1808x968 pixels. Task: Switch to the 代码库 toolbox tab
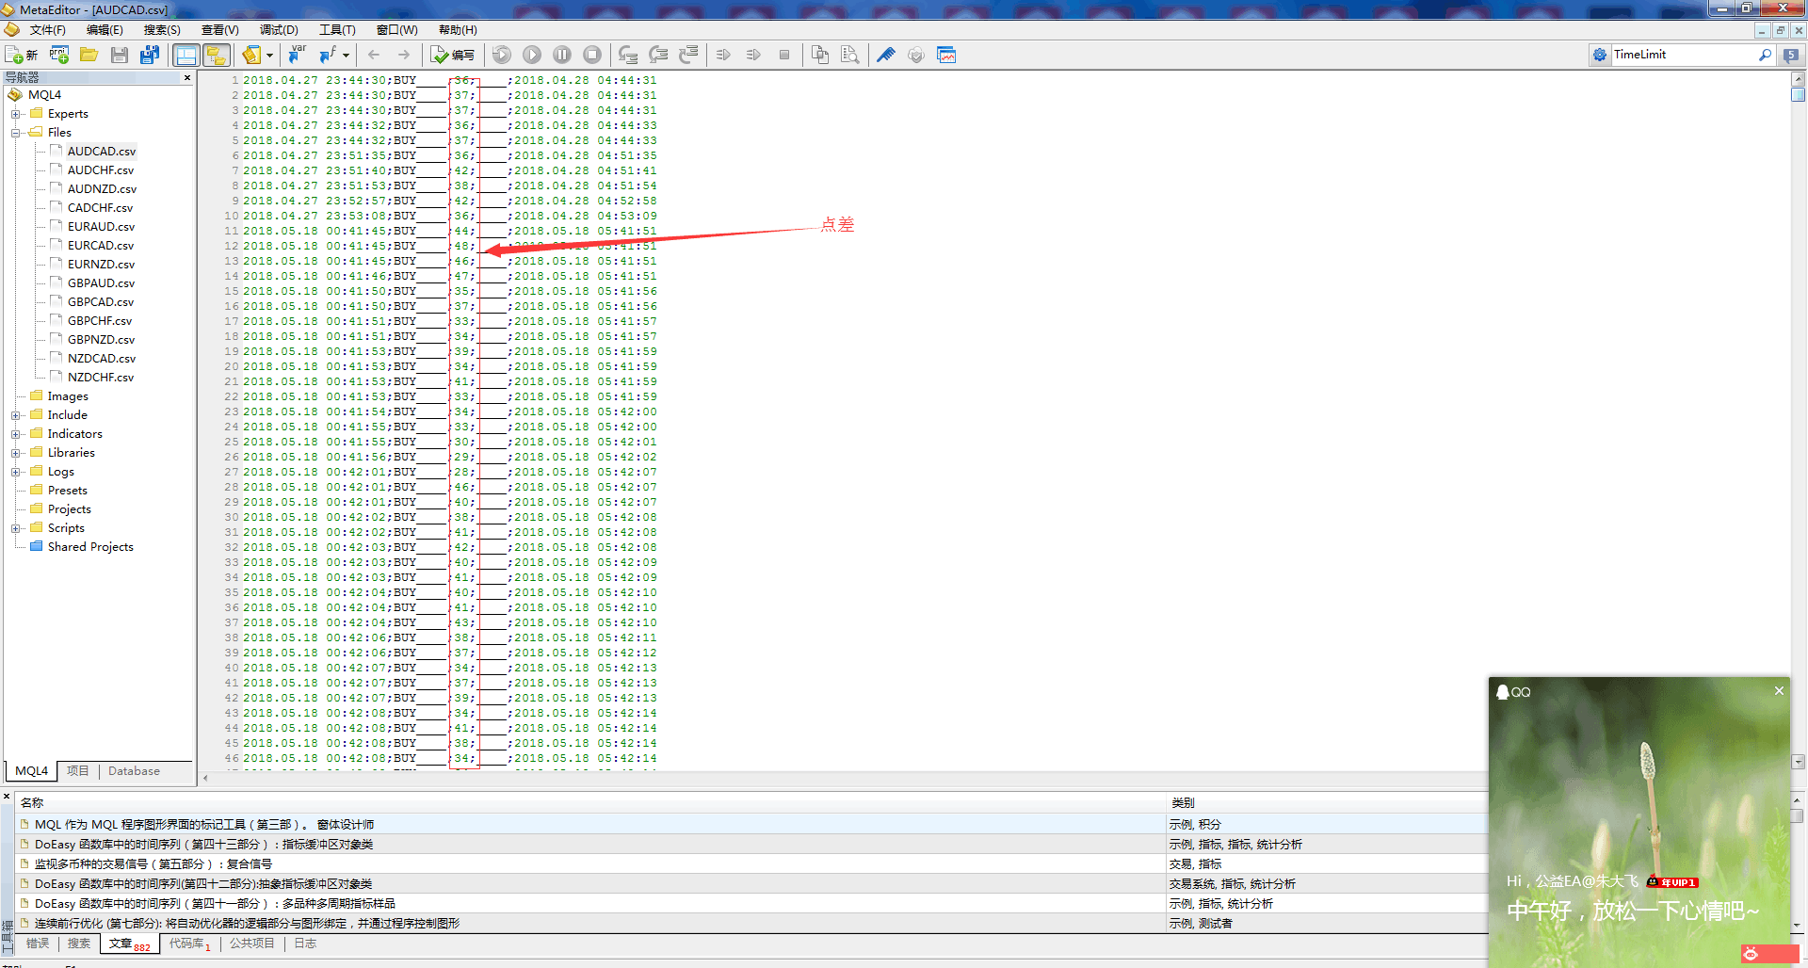point(189,944)
